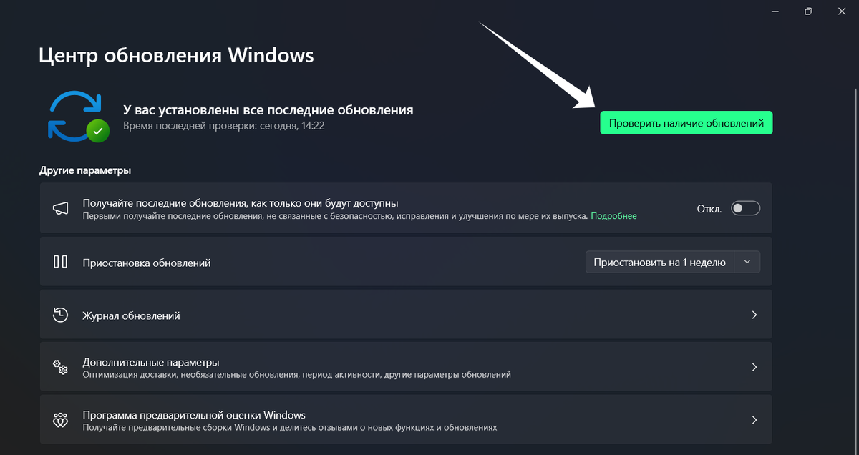Click the Insider Program hearts icon
Image resolution: width=859 pixels, height=455 pixels.
[61, 420]
